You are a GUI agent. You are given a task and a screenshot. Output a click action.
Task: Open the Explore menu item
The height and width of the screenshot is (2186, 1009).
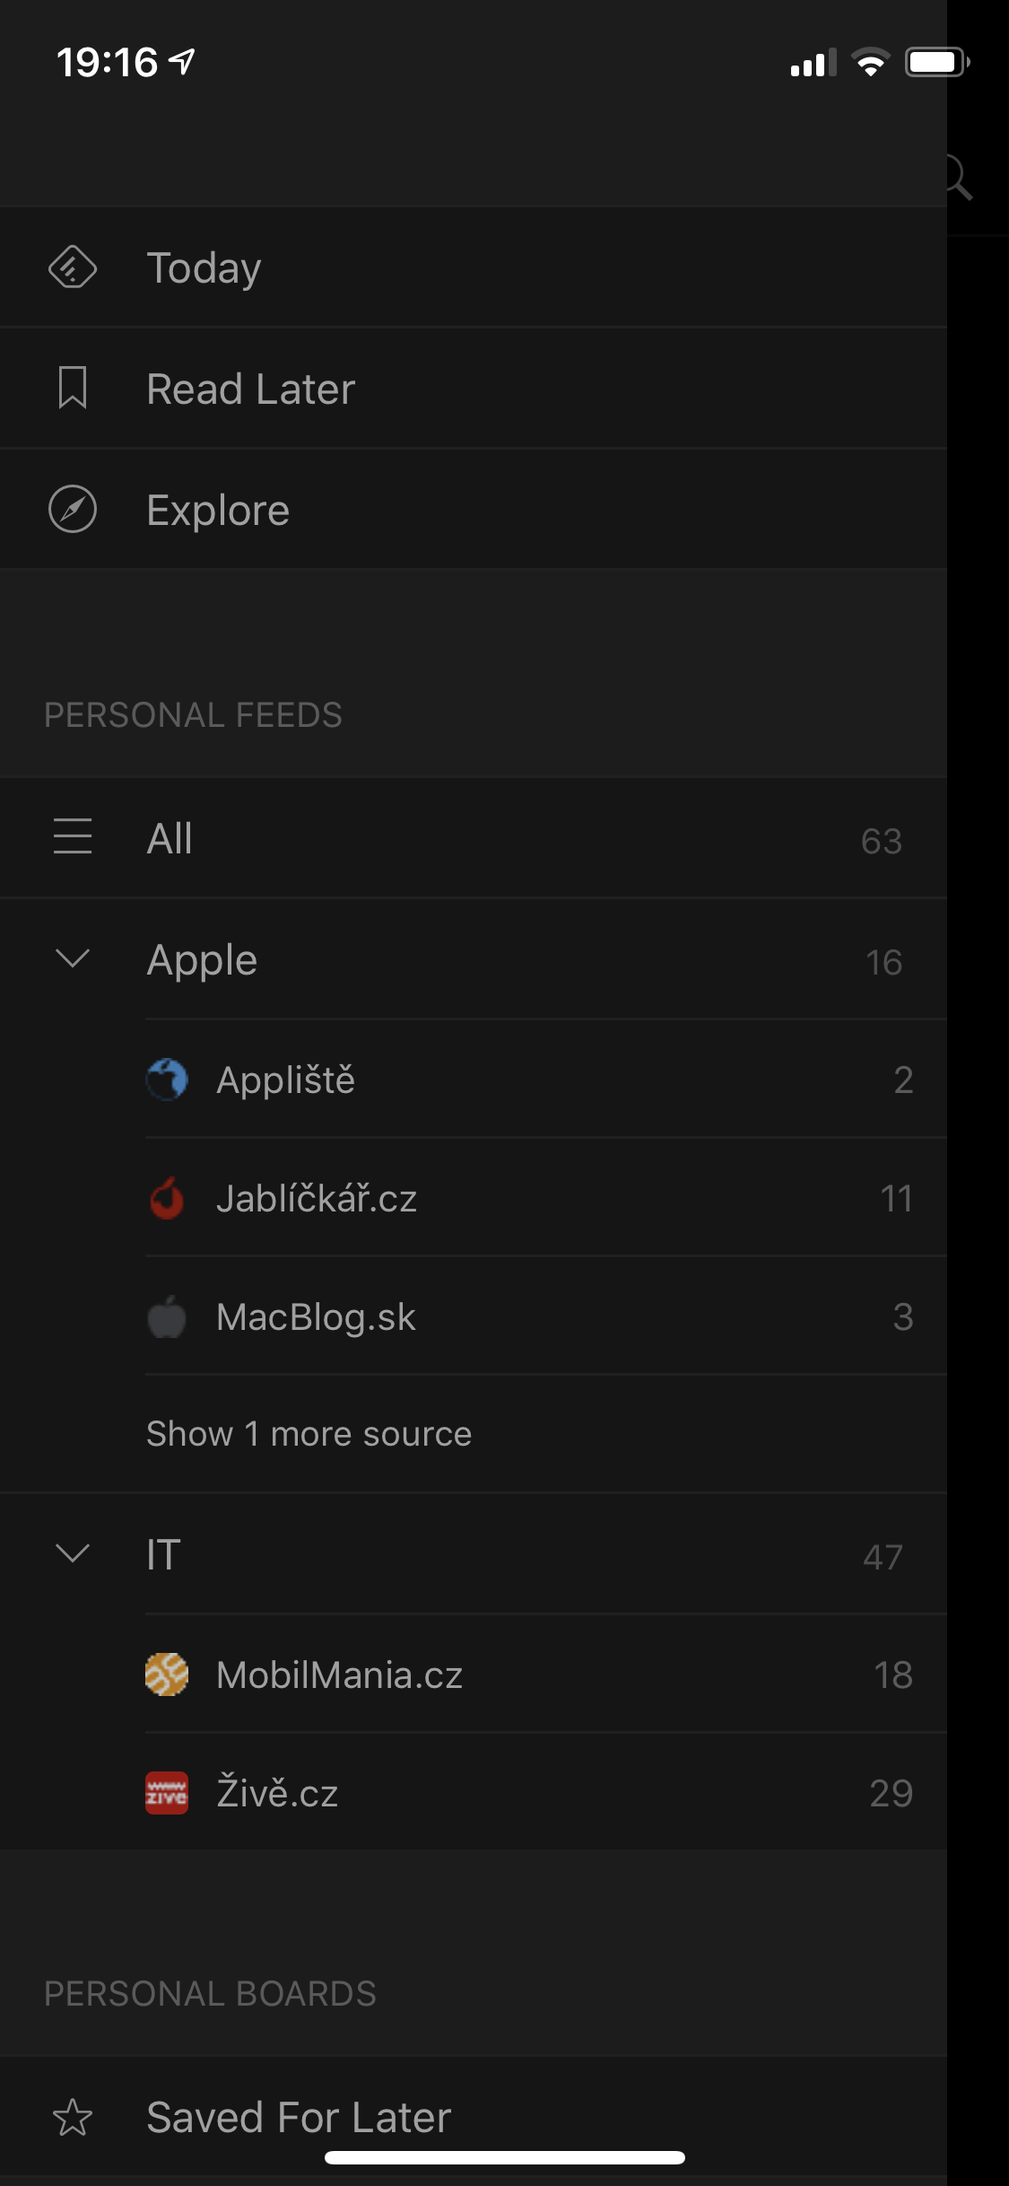(218, 510)
